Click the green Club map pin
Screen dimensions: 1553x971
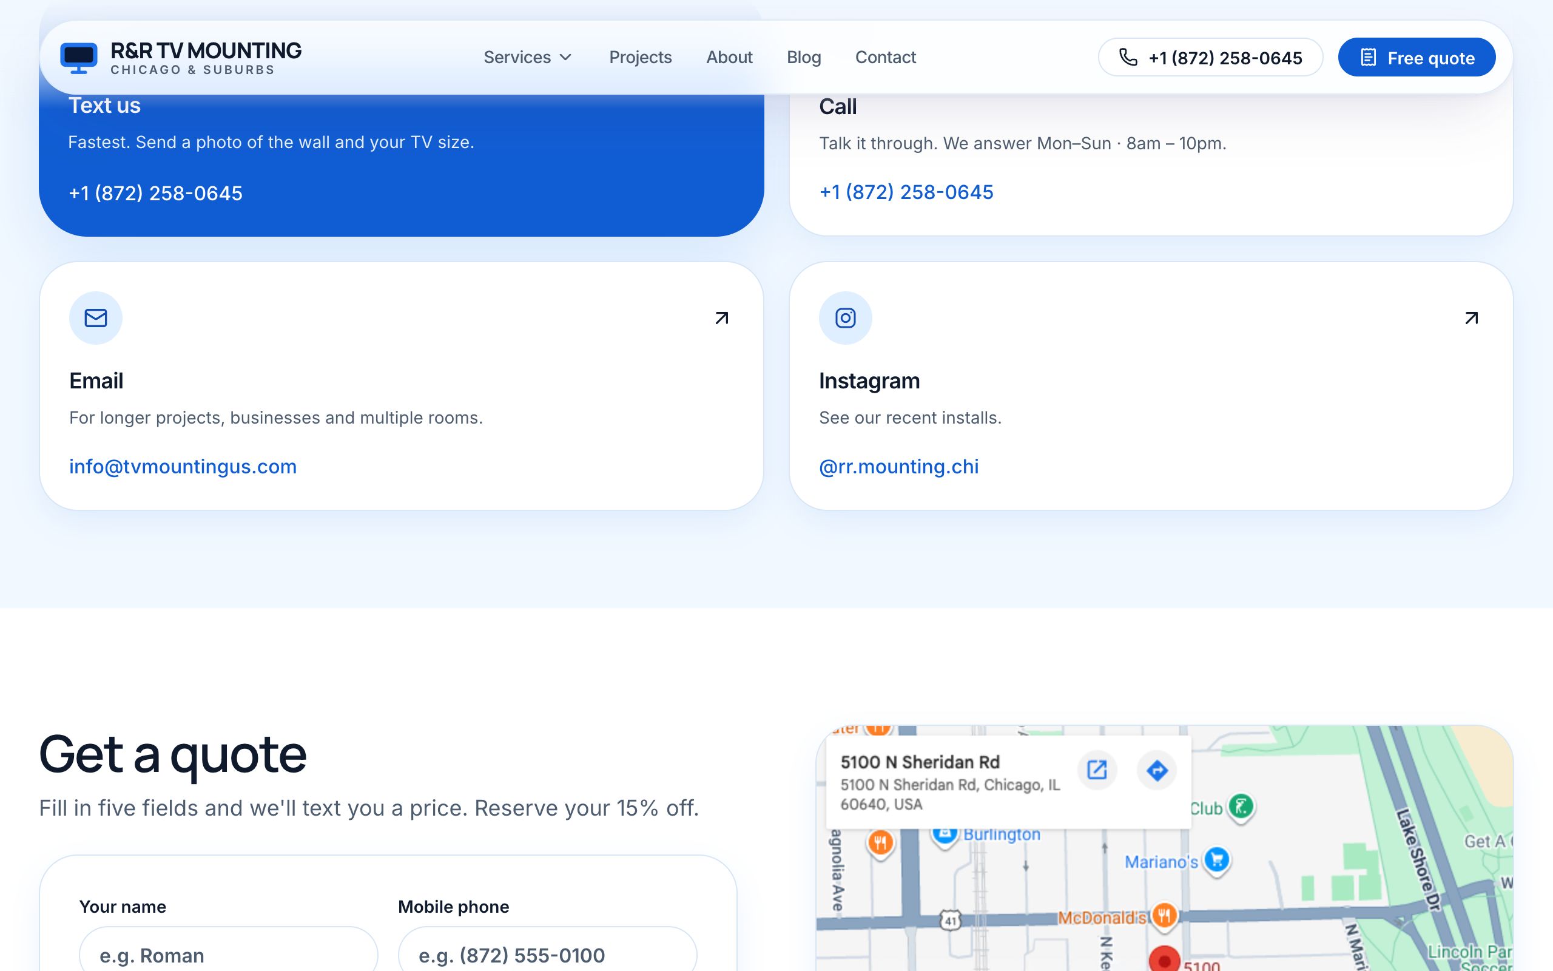click(x=1241, y=807)
